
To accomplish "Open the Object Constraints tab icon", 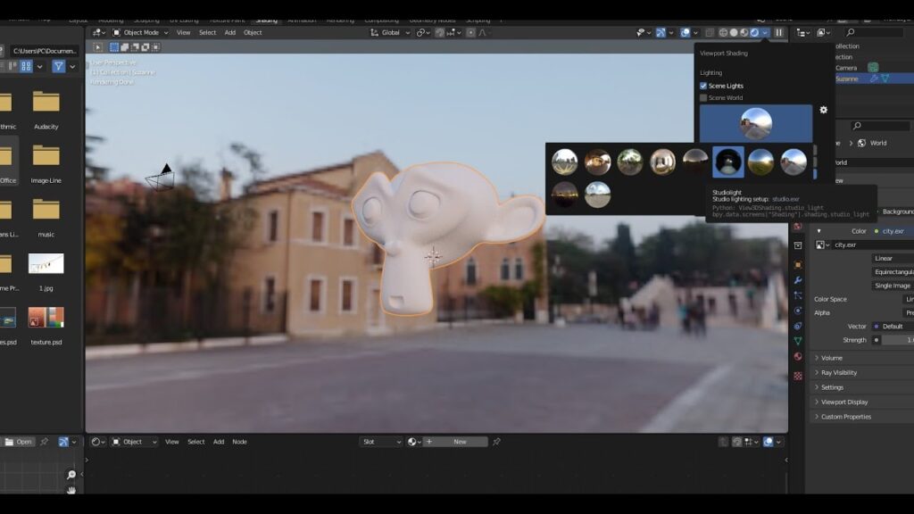I will click(x=798, y=326).
